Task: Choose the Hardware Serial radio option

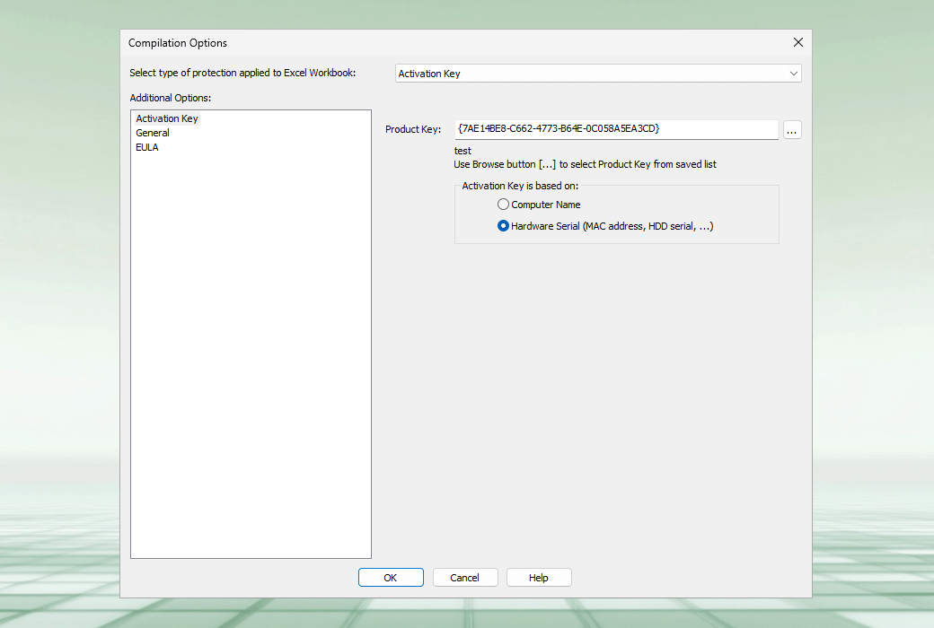Action: [605, 226]
